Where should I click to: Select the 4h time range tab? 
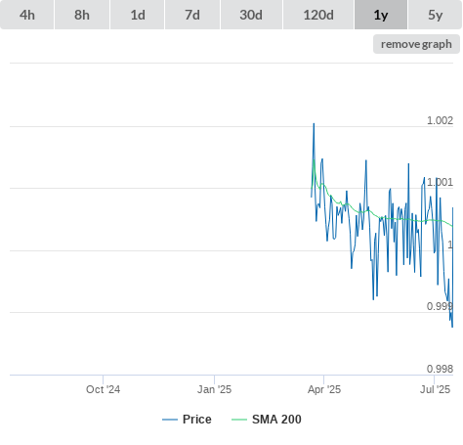pos(27,15)
